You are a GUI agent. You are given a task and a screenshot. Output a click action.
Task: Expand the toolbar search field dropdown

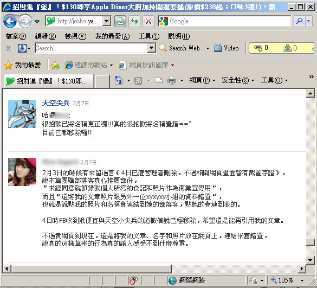152,48
